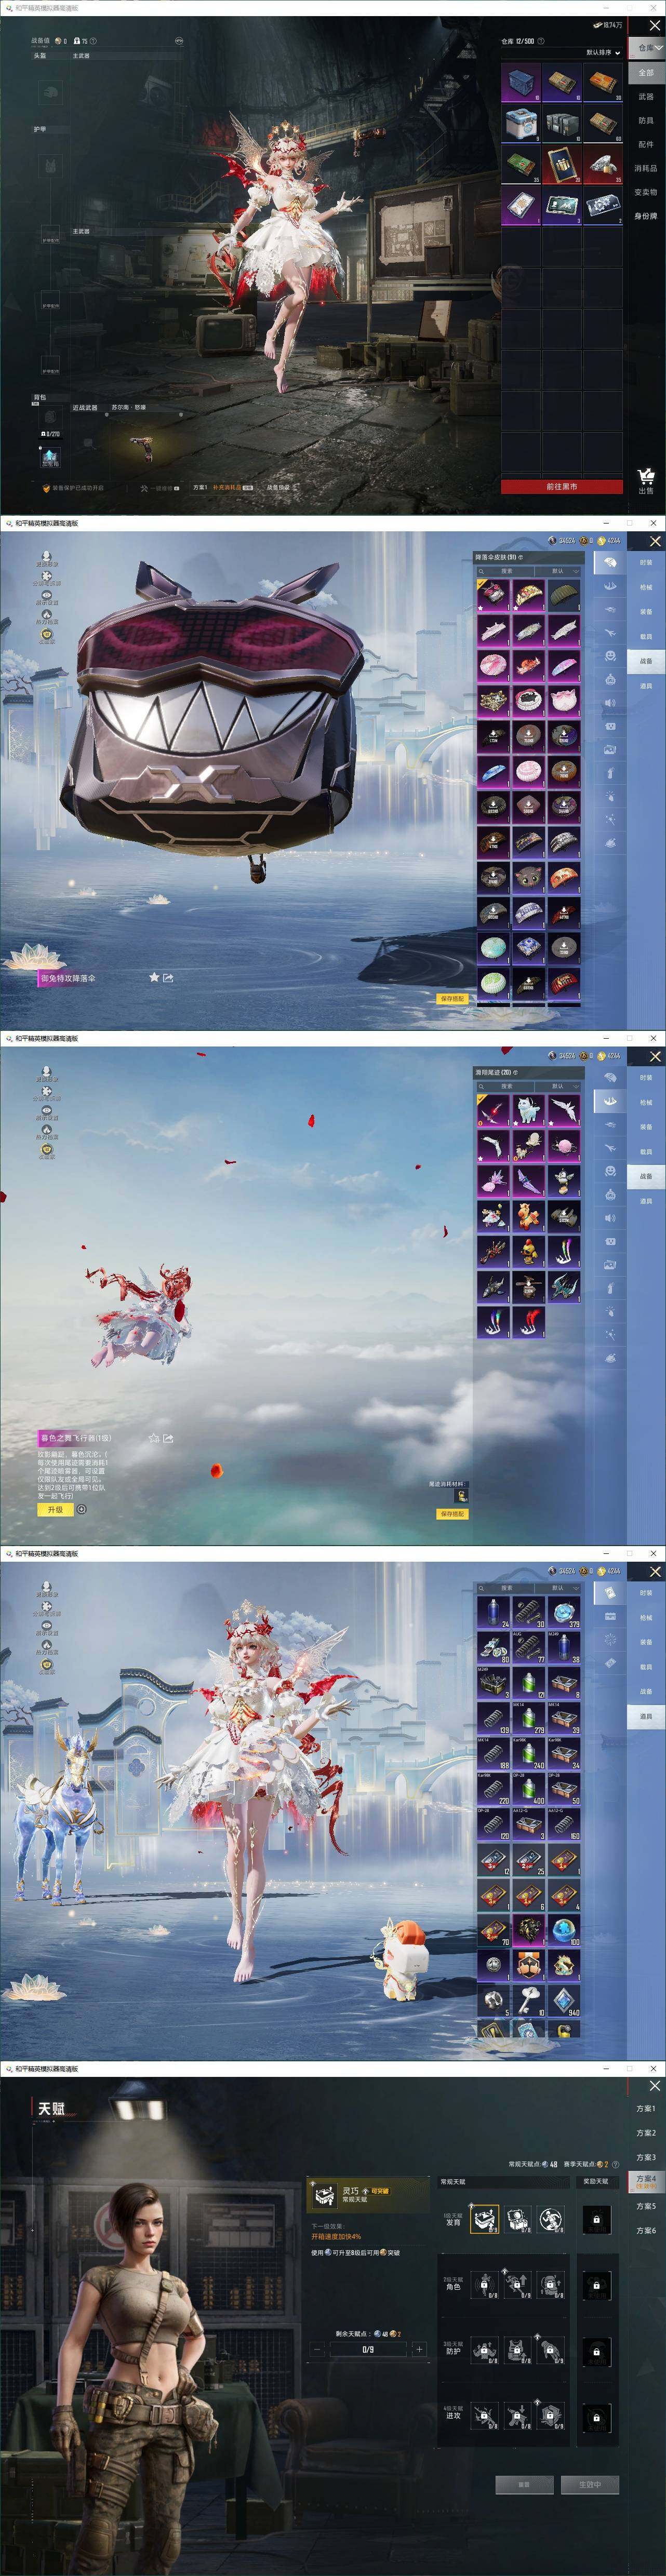Screen dimensions: 666x2576
Task: Switch to the 防具 tab in warehouse
Action: click(646, 121)
